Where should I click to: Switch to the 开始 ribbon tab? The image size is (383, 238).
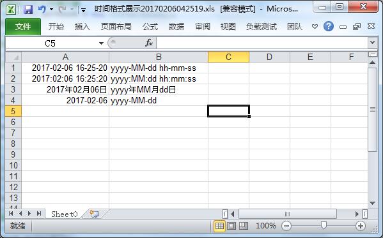56,26
